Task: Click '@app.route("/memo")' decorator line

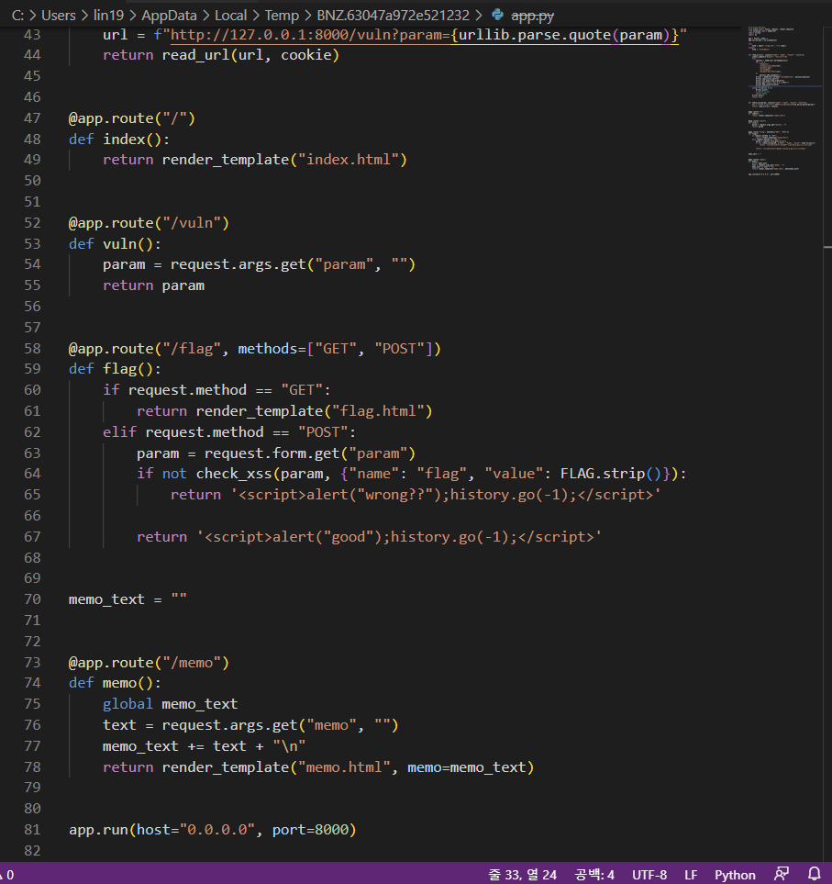Action: pyautogui.click(x=149, y=663)
